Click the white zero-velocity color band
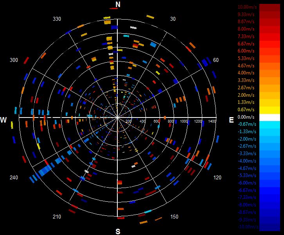The image size is (284, 235). click(270, 117)
